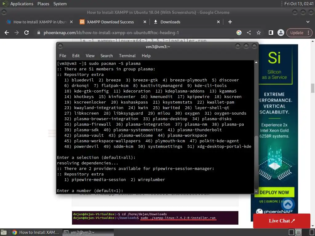
Task: Click the site lock icon
Action: pyautogui.click(x=39, y=33)
